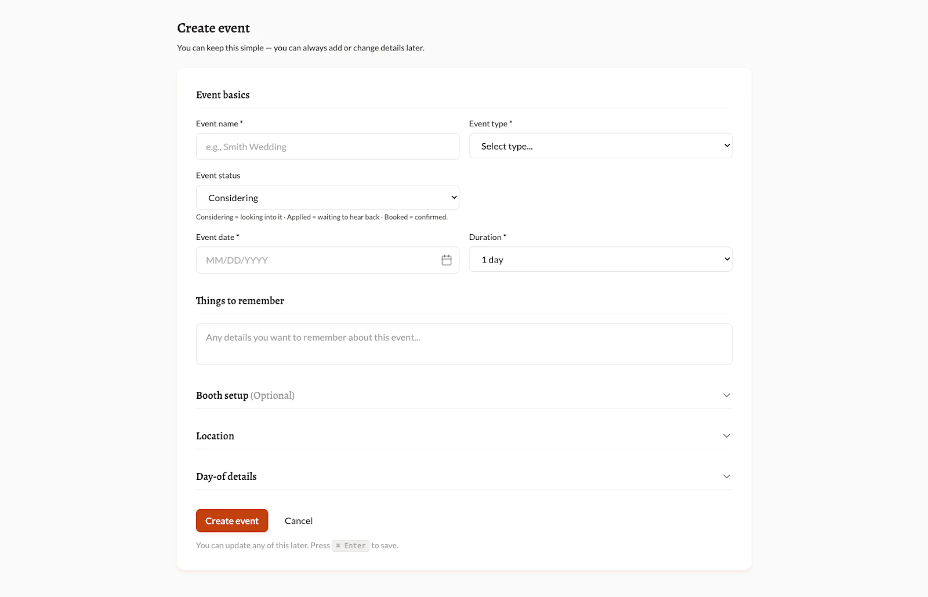The height and width of the screenshot is (597, 928).
Task: Open the Event status dropdown showing Considering
Action: tap(328, 198)
